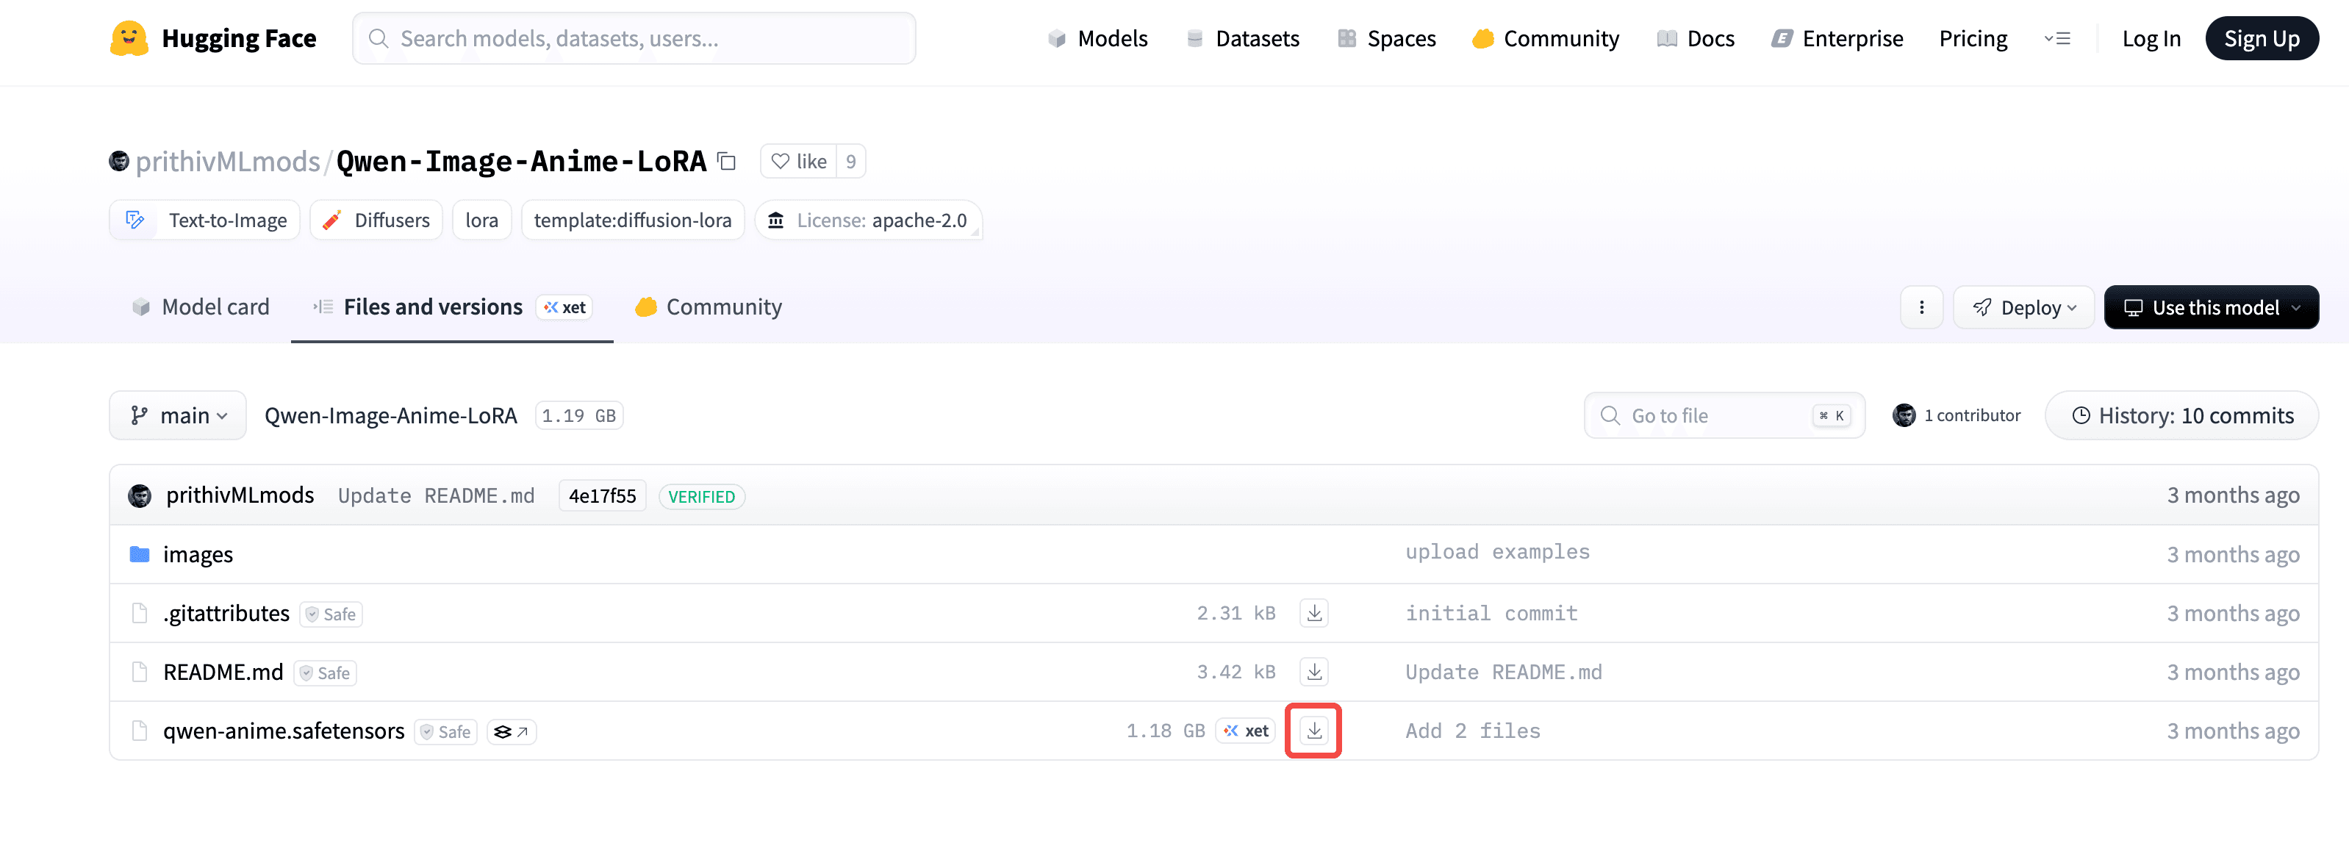The width and height of the screenshot is (2349, 857).
Task: Click the Sign Up button
Action: pos(2261,38)
